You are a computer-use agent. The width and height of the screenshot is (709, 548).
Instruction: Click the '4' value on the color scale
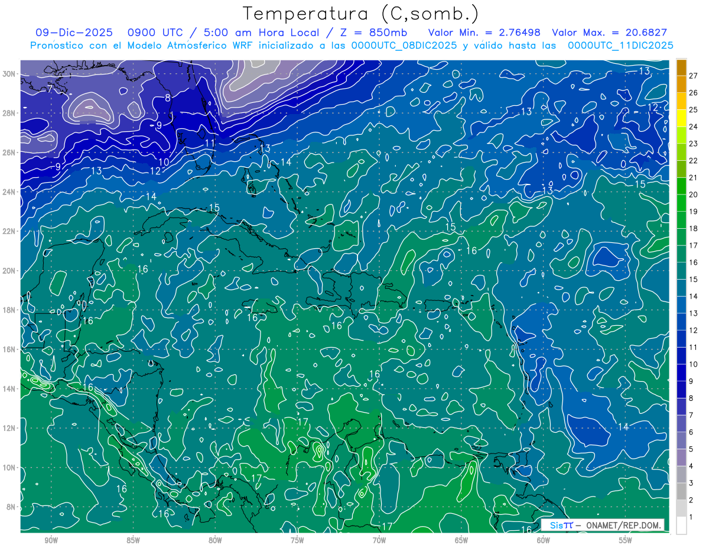click(x=691, y=466)
